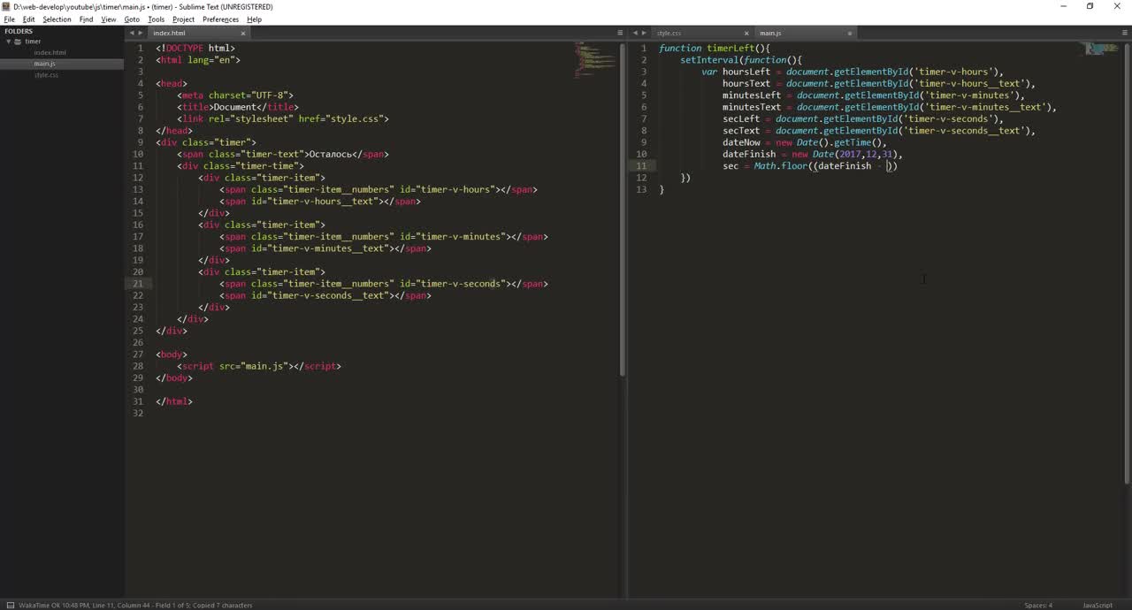Viewport: 1132px width, 610px height.
Task: Click the minimap of main.js pane
Action: pyautogui.click(x=1101, y=49)
